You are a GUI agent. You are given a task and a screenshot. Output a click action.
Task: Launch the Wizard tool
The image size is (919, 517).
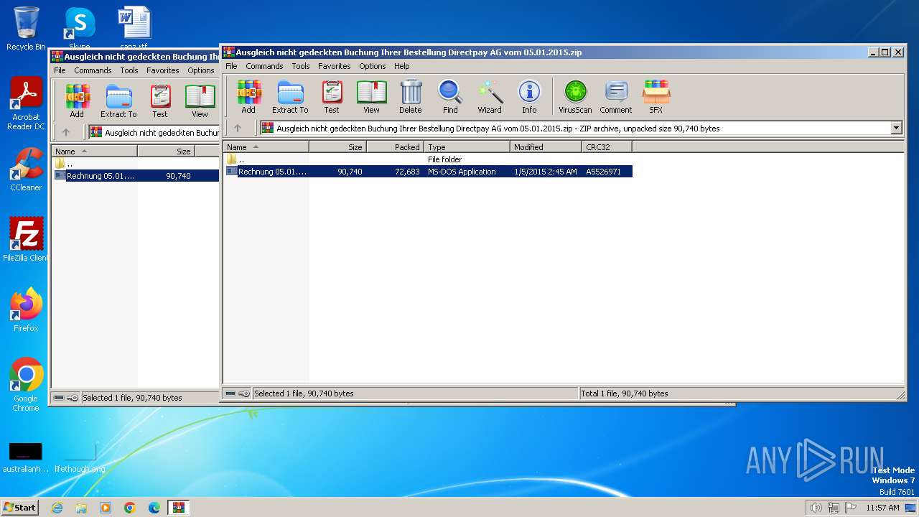click(490, 96)
